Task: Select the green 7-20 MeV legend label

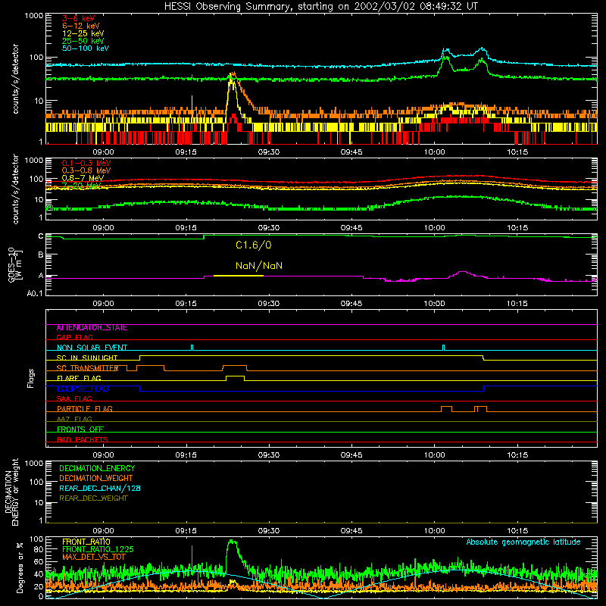Action: click(x=81, y=186)
